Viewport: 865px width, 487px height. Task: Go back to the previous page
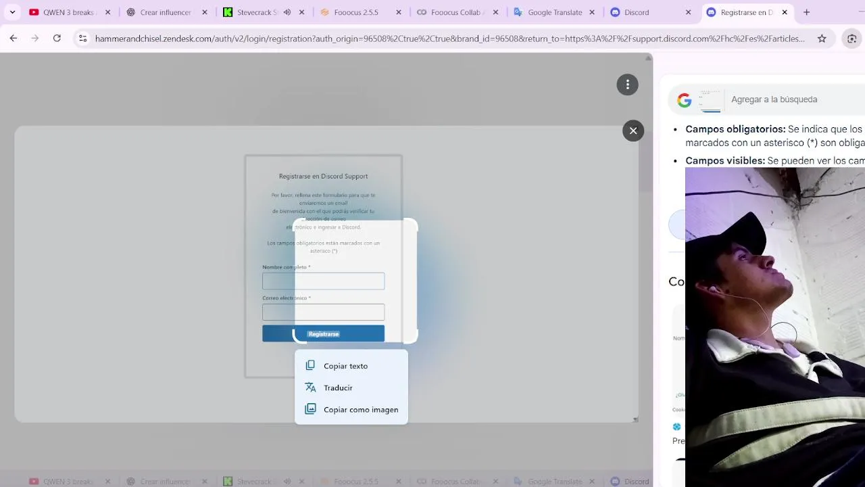(14, 39)
